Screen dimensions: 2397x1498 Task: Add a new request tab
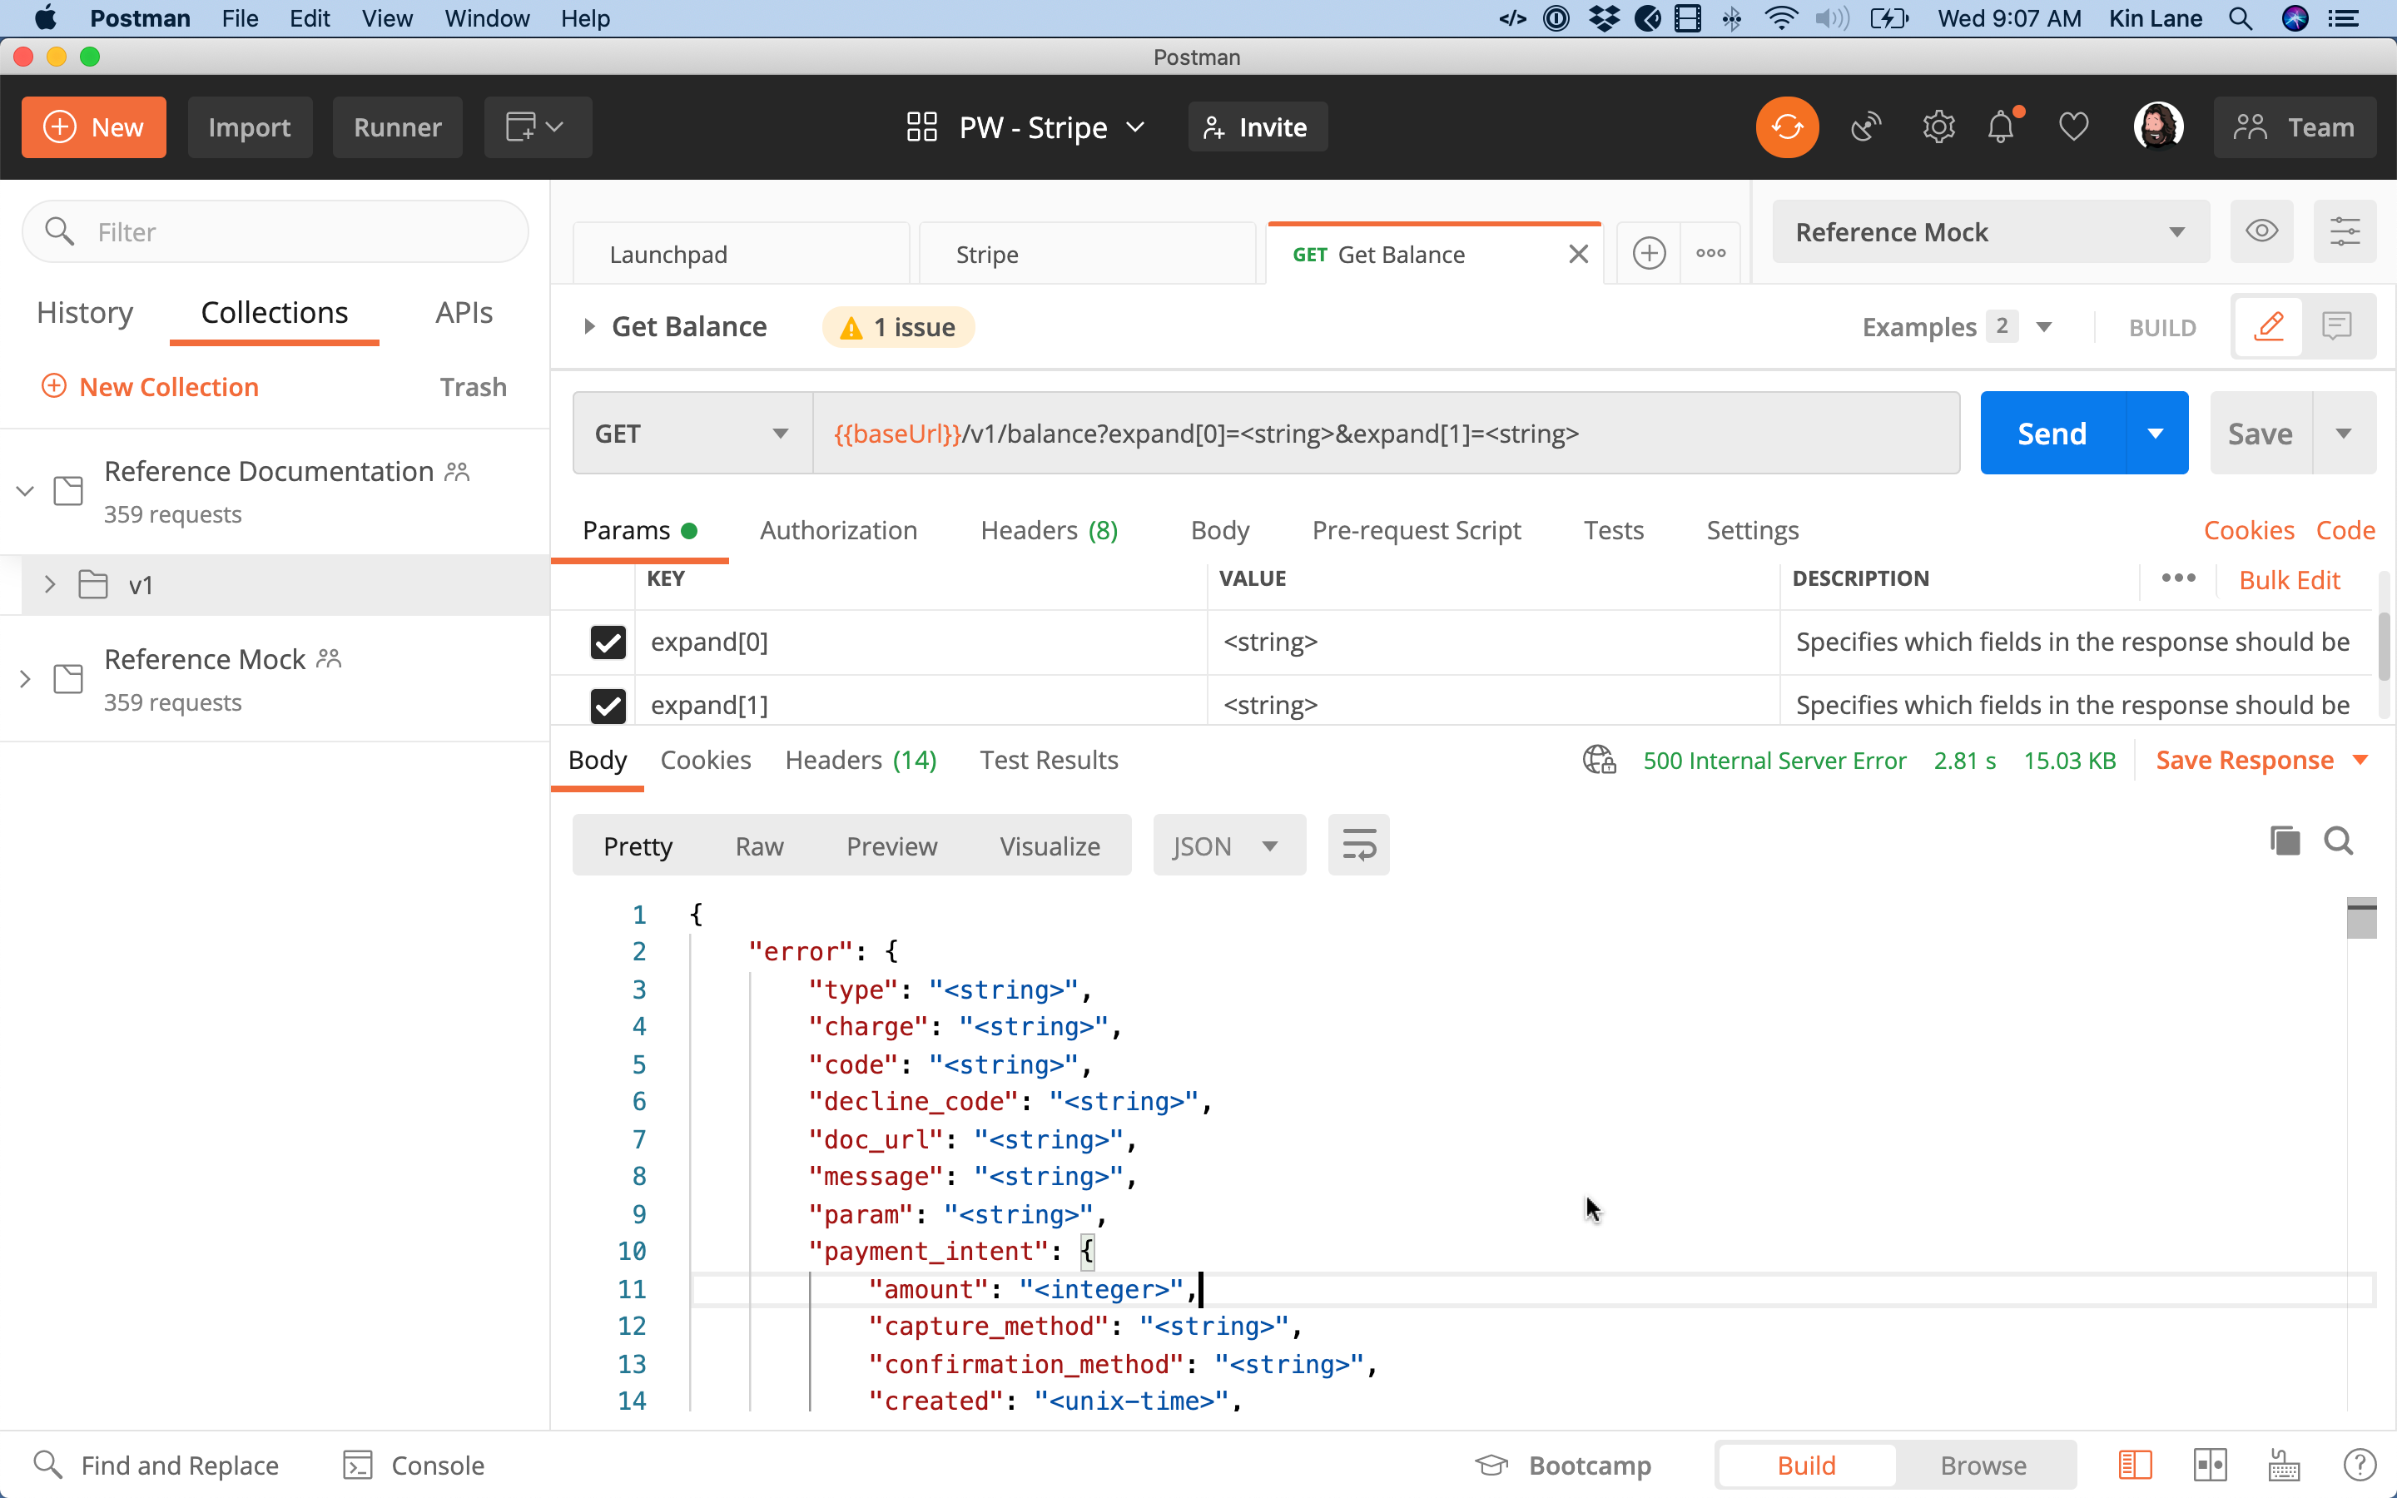pos(1648,254)
